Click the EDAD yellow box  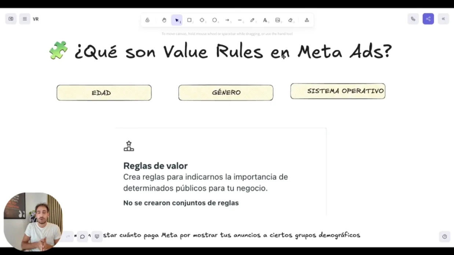click(x=104, y=93)
